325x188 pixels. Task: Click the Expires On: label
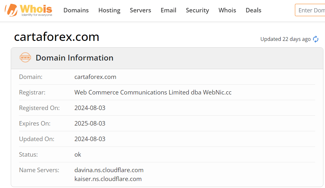(x=35, y=123)
